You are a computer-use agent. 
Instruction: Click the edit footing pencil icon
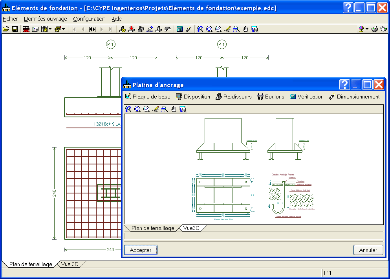(150, 29)
